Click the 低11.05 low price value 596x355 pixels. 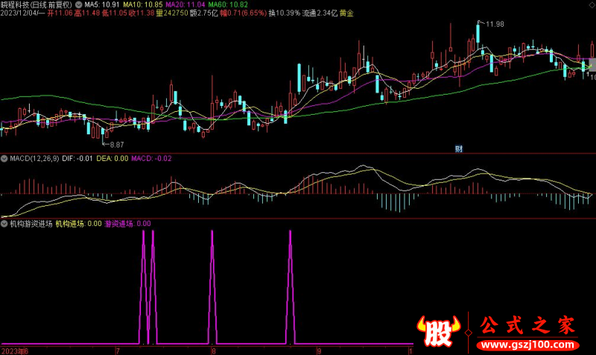click(x=115, y=13)
